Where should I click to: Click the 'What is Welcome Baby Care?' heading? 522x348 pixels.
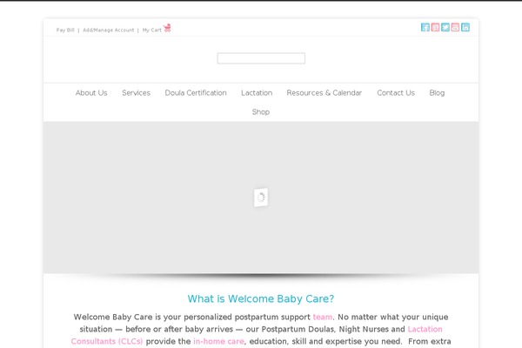[261, 298]
